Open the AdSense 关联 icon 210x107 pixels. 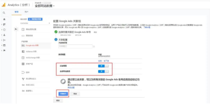point(23,52)
